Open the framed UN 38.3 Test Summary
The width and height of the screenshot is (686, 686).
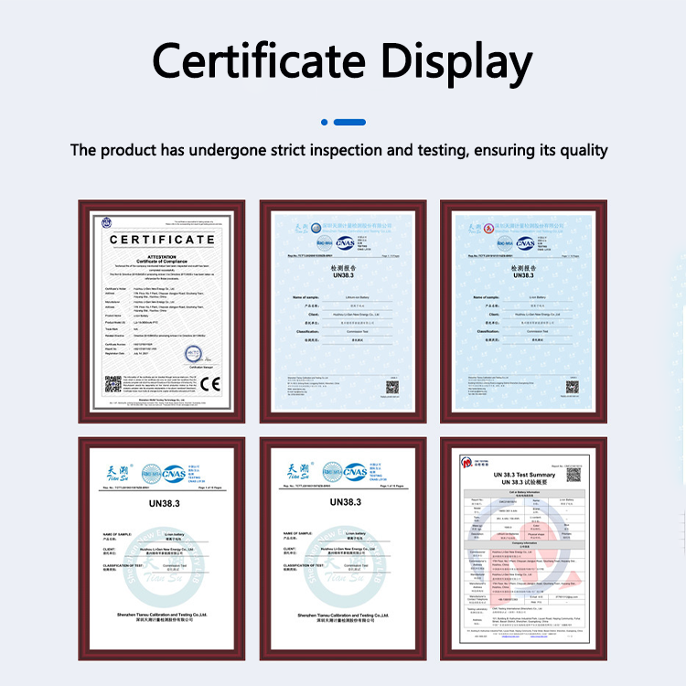click(524, 549)
